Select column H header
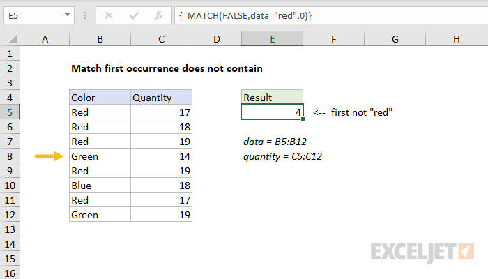Image resolution: width=488 pixels, height=279 pixels. (456, 39)
